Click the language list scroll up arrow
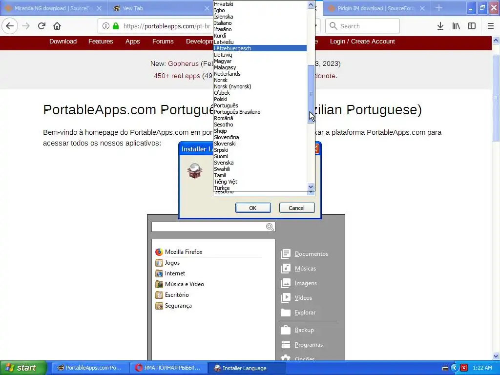The height and width of the screenshot is (375, 500). (311, 4)
